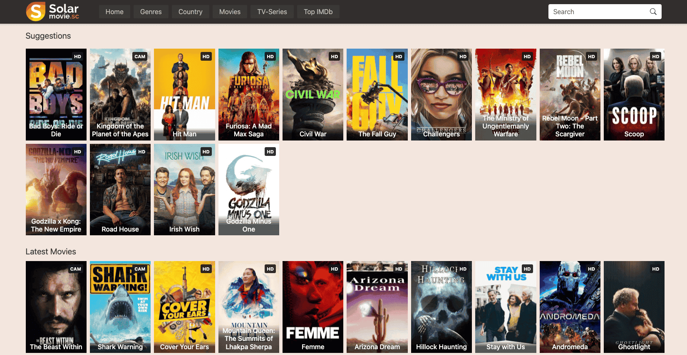Open The Fall Guy title link

tap(377, 134)
